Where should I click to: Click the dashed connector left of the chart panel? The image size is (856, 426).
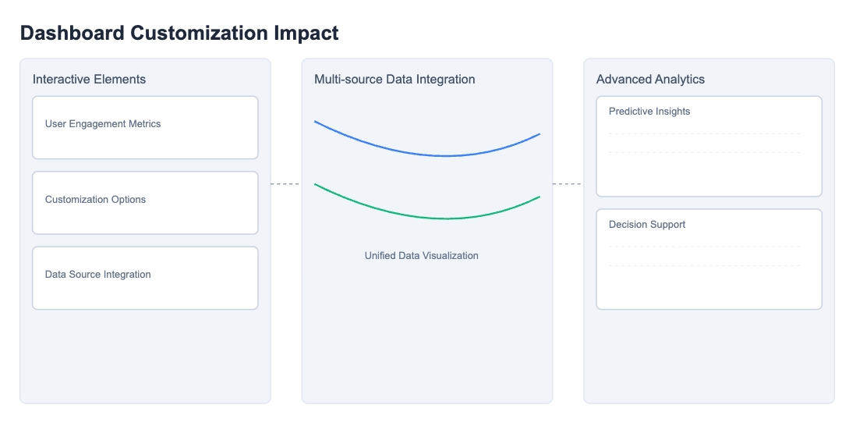click(x=286, y=184)
